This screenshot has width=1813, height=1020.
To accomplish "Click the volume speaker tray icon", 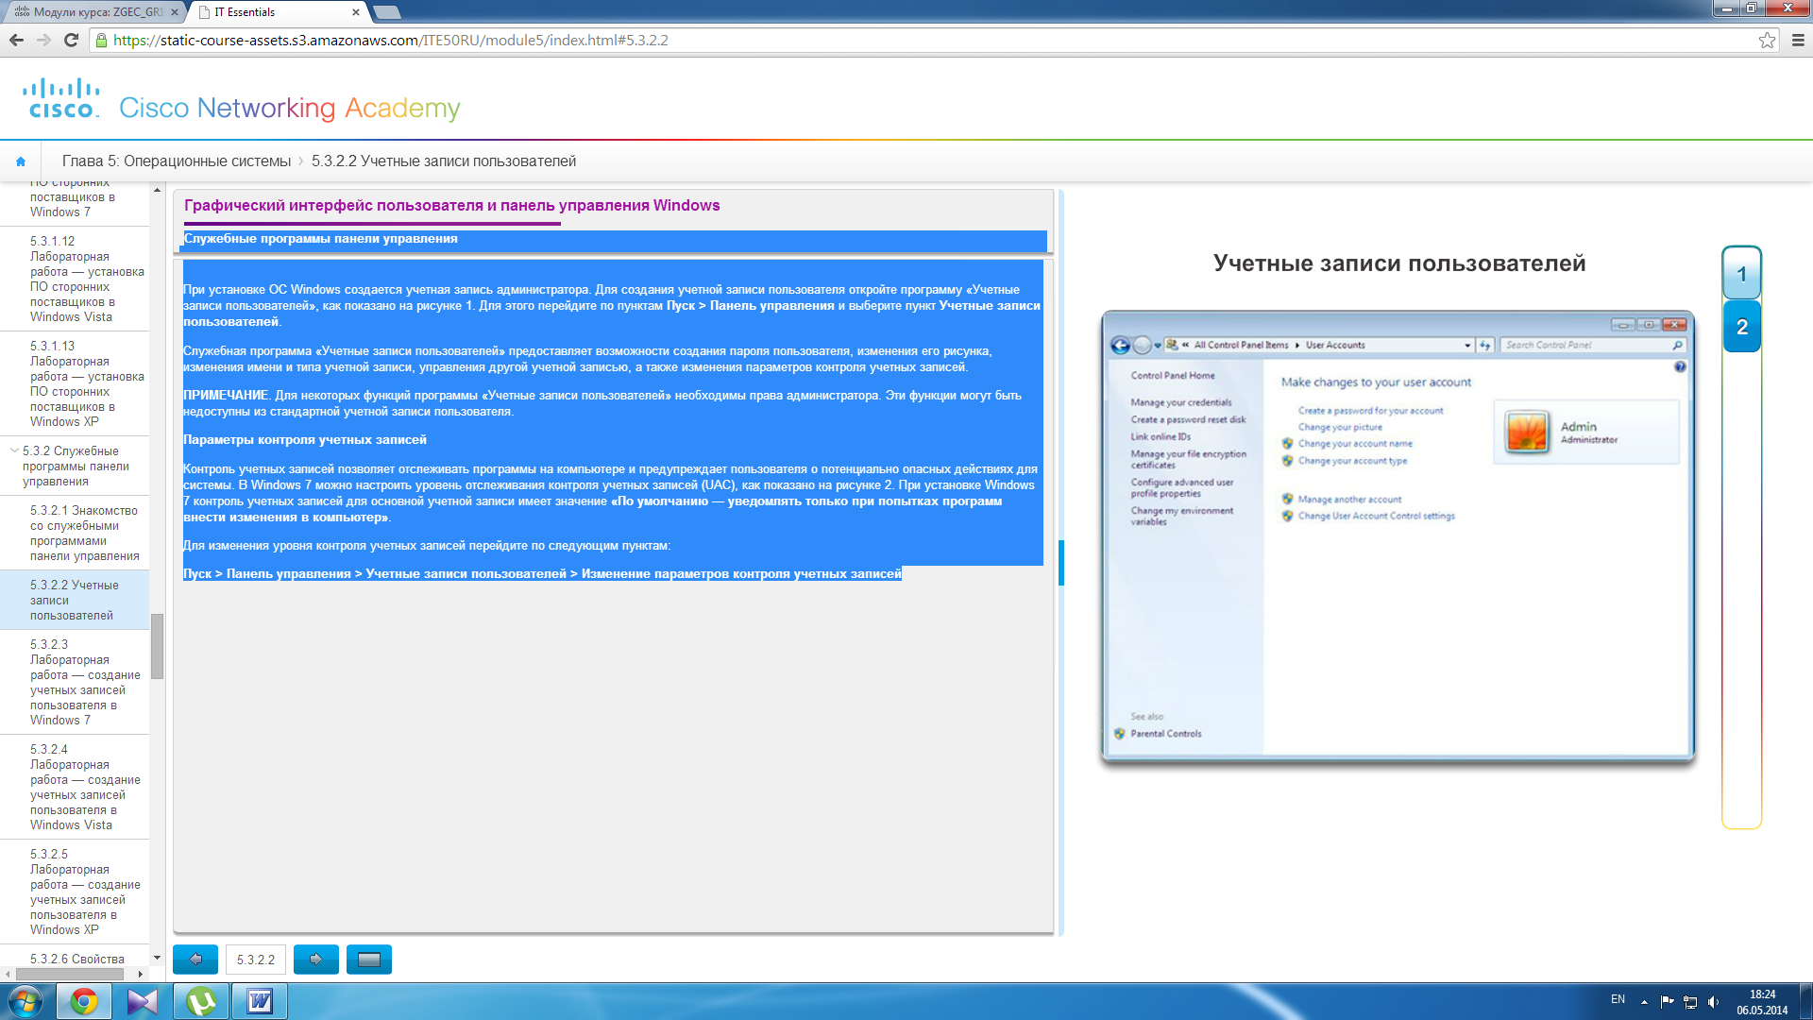I will pos(1713,1001).
